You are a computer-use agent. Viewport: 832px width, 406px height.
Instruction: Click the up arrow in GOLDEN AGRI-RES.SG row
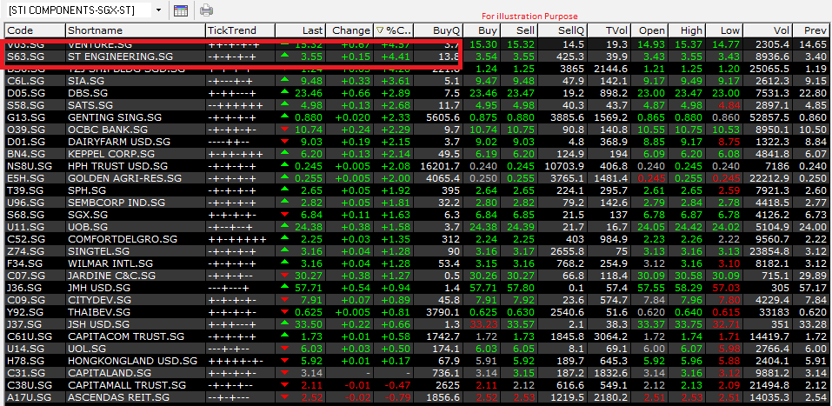click(x=284, y=177)
